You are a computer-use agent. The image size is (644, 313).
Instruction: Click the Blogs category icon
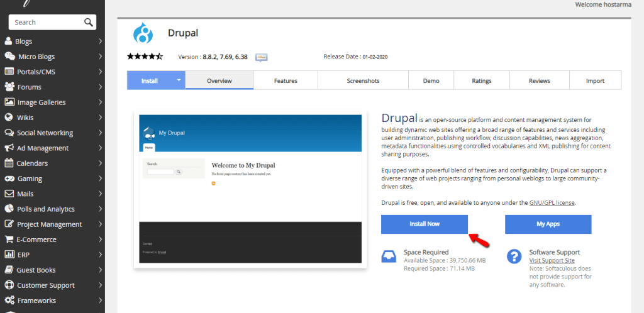(8, 41)
